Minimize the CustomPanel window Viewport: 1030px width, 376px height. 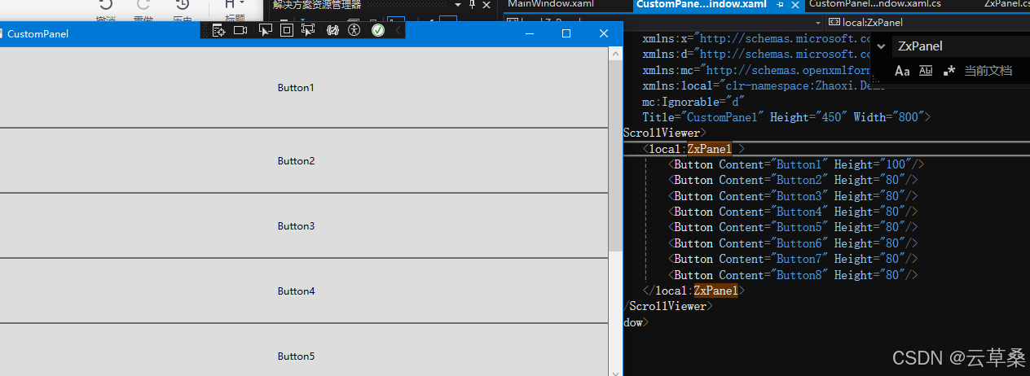[x=530, y=33]
